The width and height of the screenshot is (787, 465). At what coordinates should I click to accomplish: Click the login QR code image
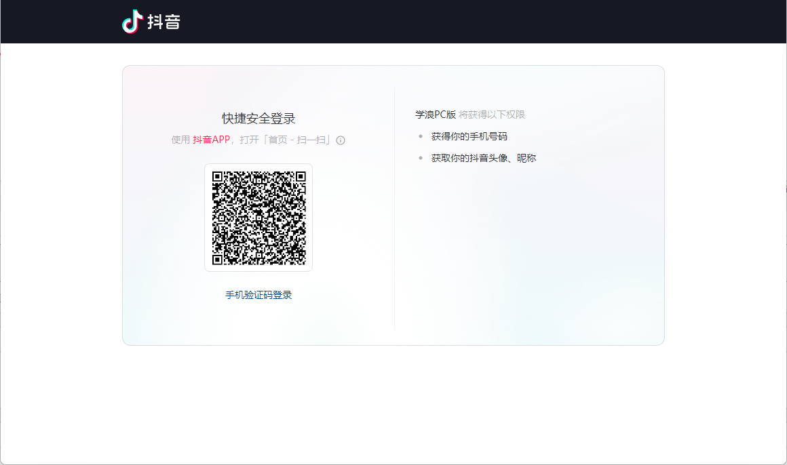tap(258, 218)
